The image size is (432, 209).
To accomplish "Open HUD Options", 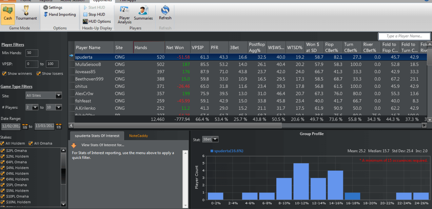I will pos(97,21).
